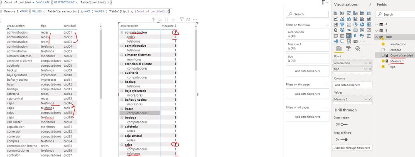
Task: Pick the Python visual icon
Action: (x=362, y=36)
